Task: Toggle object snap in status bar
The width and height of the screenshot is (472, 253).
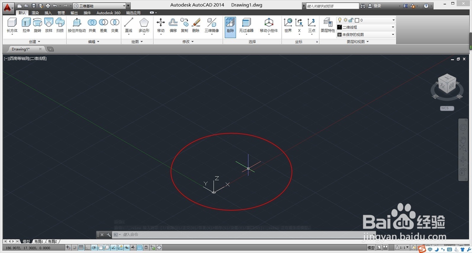Action: [x=101, y=248]
